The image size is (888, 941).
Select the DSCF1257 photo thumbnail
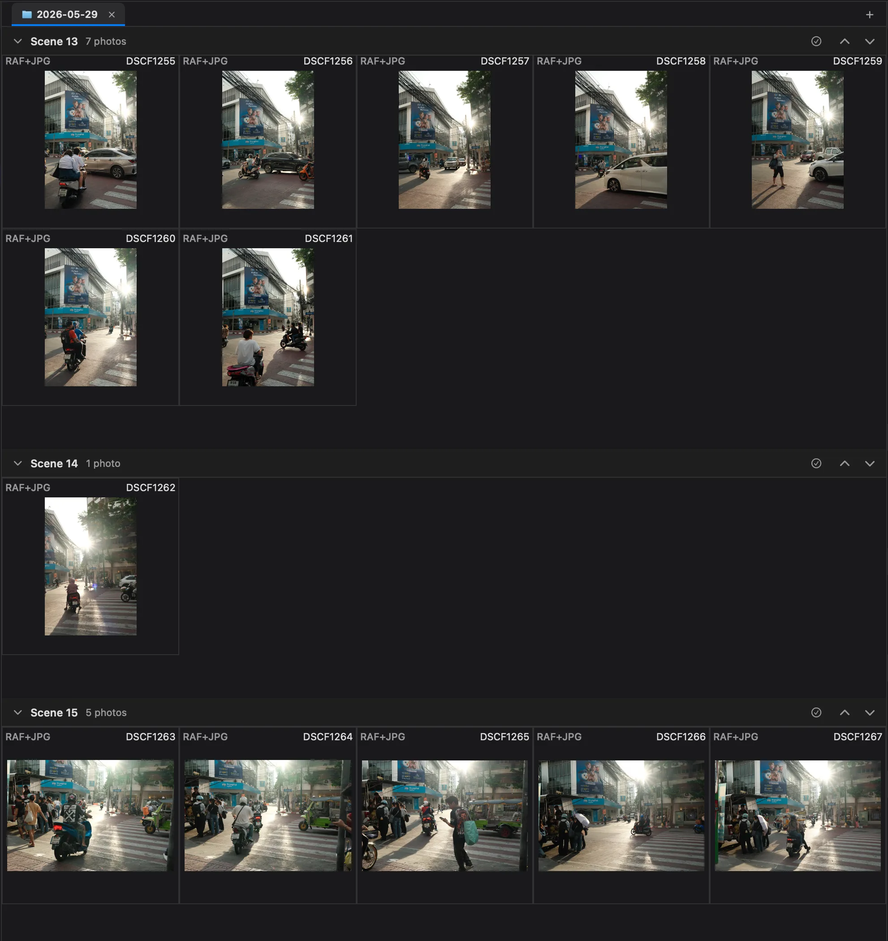click(x=444, y=140)
